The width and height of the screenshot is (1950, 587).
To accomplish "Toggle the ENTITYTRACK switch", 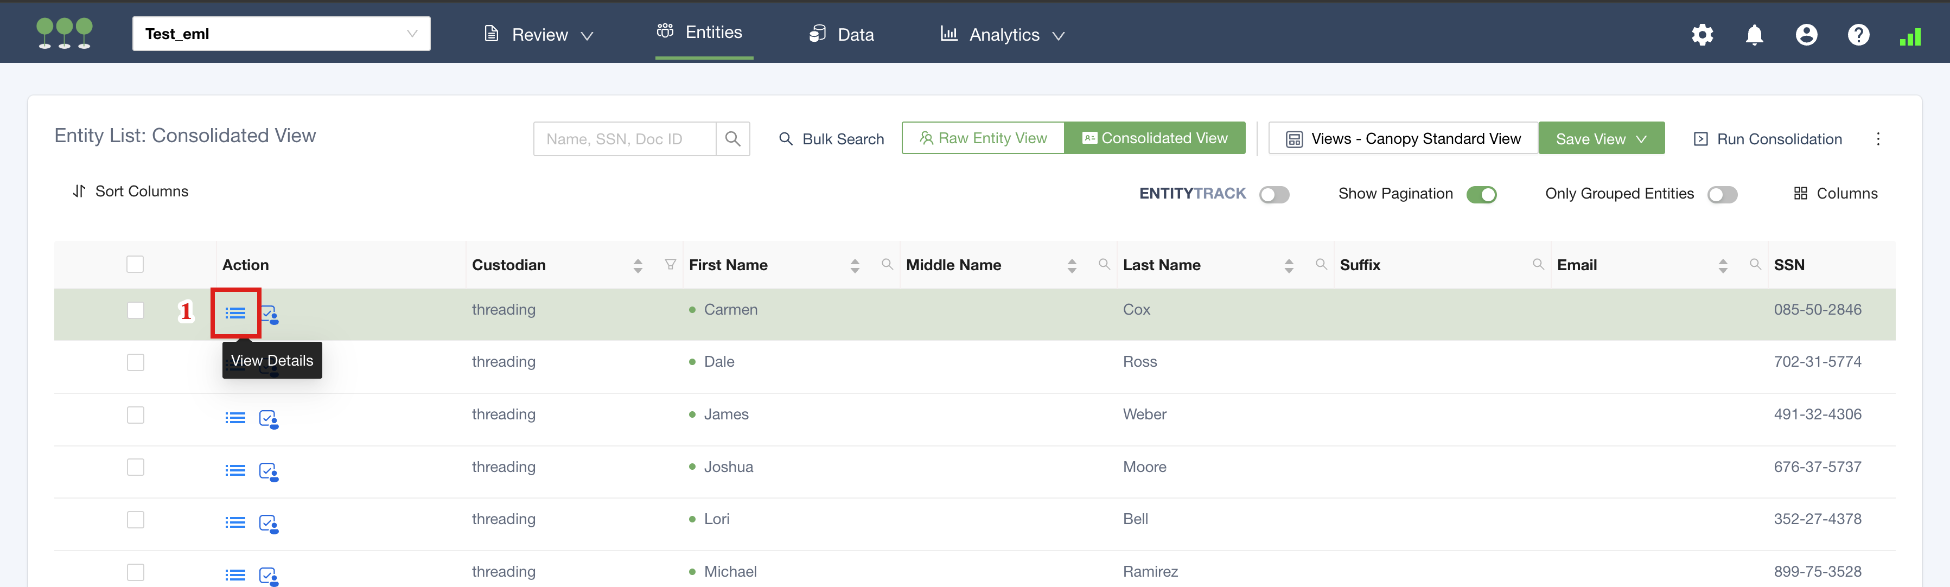I will [1274, 194].
